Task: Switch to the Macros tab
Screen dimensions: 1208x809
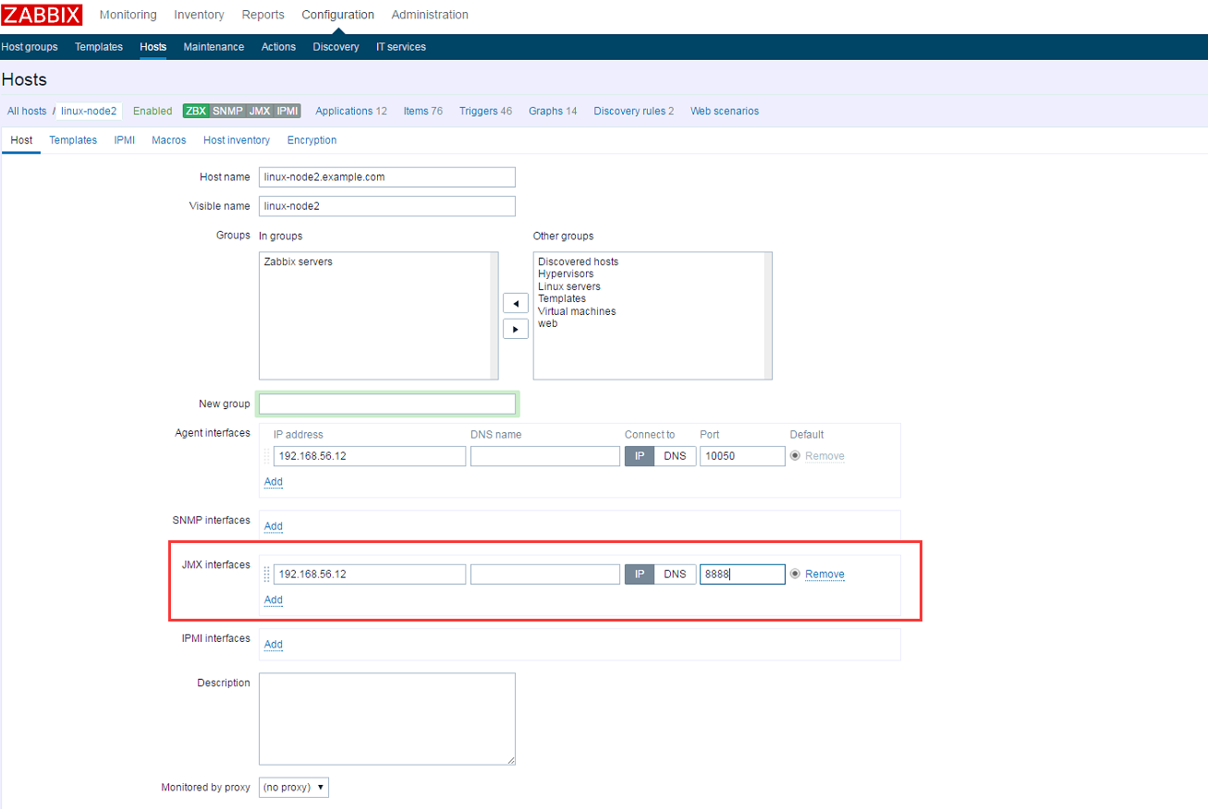Action: click(169, 140)
